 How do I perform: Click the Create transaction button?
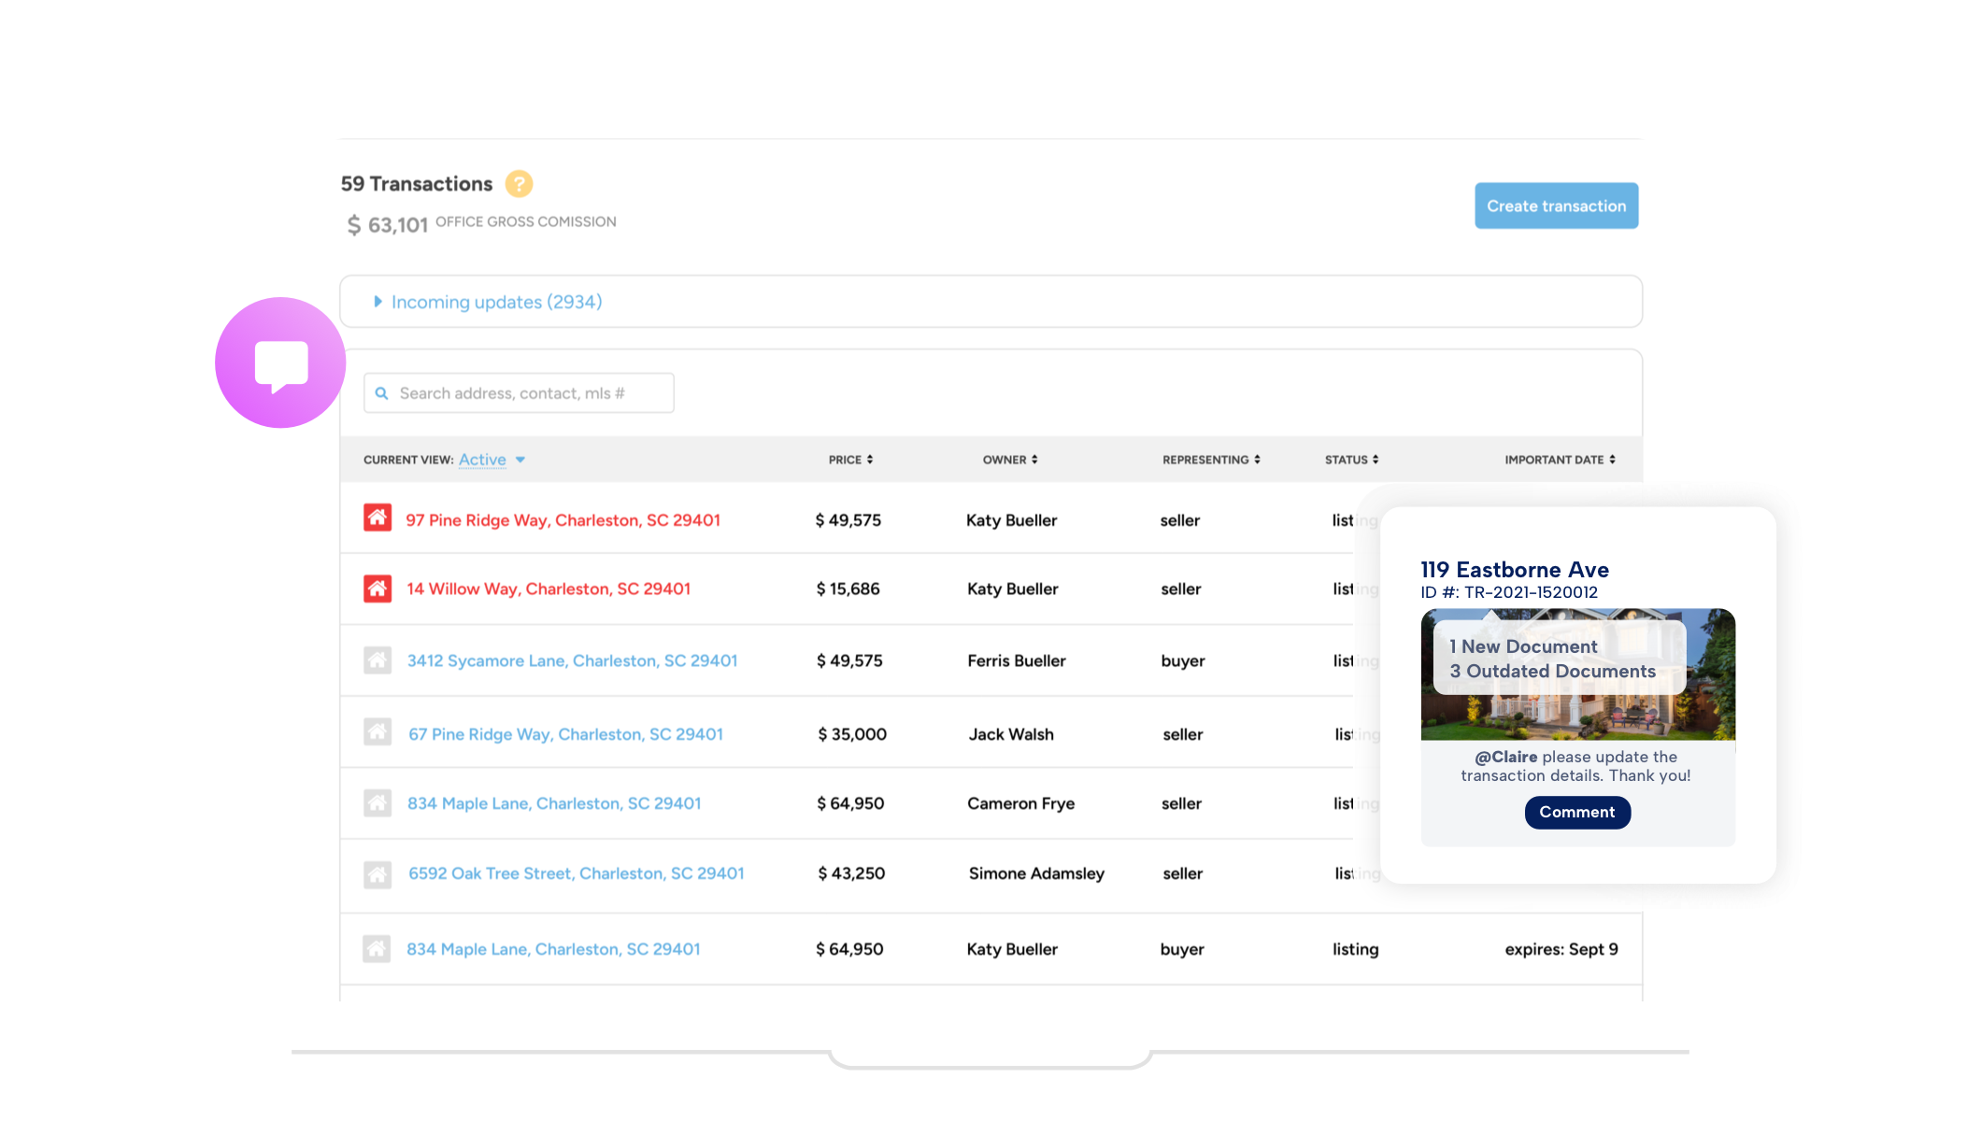[x=1556, y=206]
